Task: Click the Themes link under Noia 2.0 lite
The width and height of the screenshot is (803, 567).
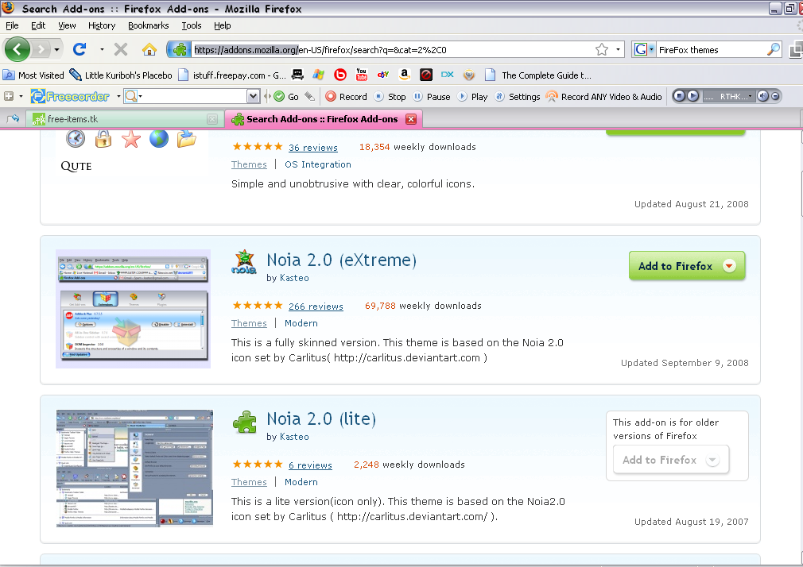Action: point(249,481)
